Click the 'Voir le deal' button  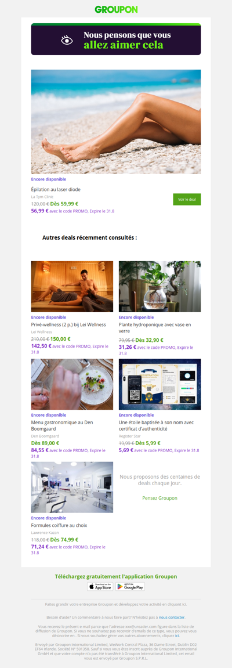[x=187, y=200]
